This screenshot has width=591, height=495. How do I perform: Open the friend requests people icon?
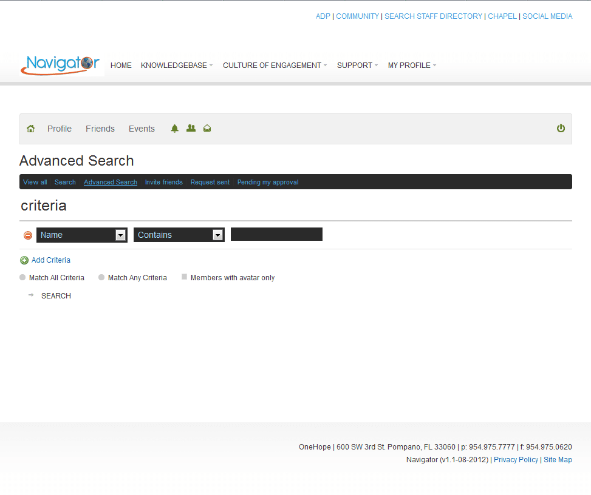[191, 129]
